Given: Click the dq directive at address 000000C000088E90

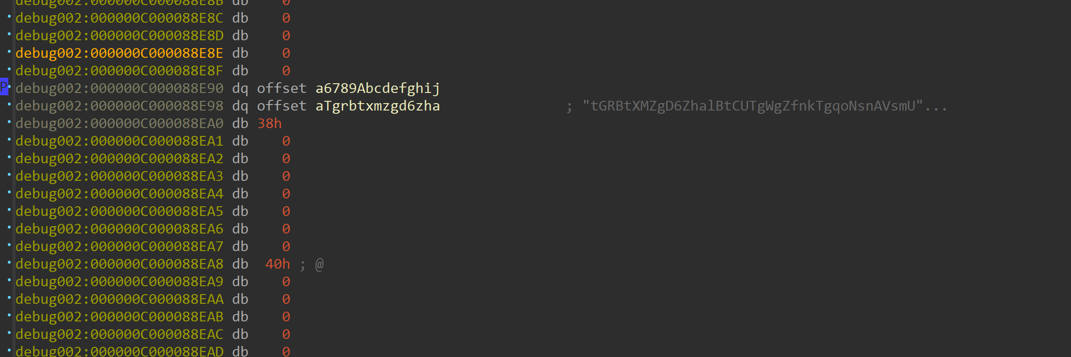Looking at the screenshot, I should tap(240, 88).
